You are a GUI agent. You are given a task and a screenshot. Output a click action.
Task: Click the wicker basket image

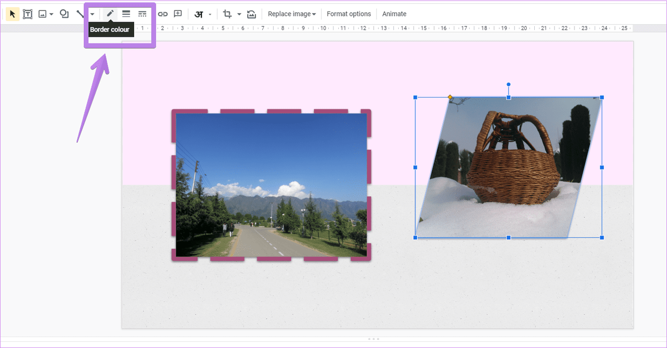(x=508, y=168)
